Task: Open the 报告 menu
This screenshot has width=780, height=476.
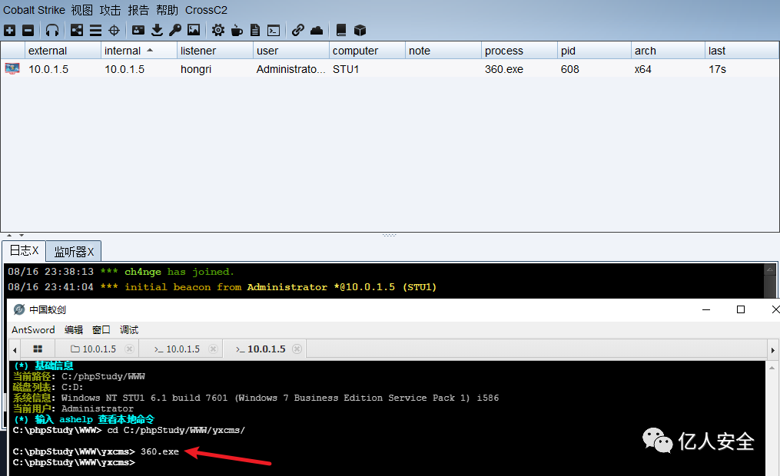Action: pos(138,10)
